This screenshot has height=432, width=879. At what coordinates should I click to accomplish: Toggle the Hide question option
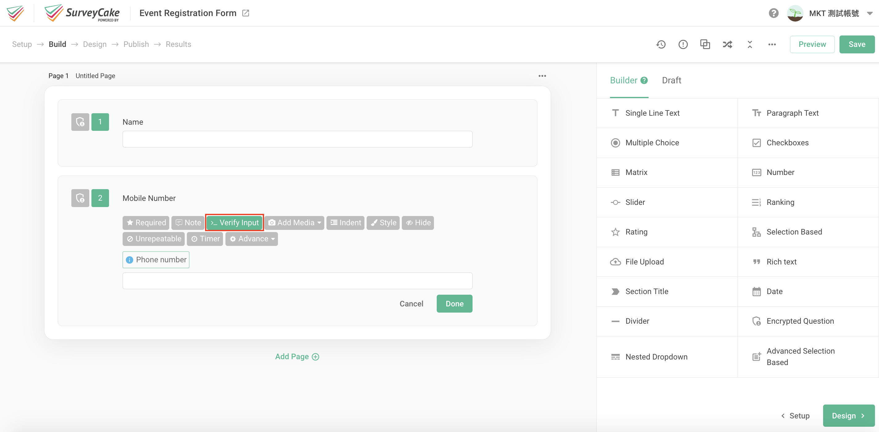click(x=418, y=223)
